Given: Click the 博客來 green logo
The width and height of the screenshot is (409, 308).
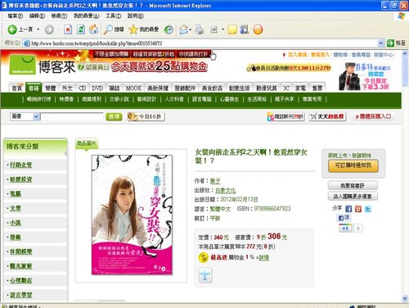Looking at the screenshot, I should pyautogui.click(x=22, y=65).
